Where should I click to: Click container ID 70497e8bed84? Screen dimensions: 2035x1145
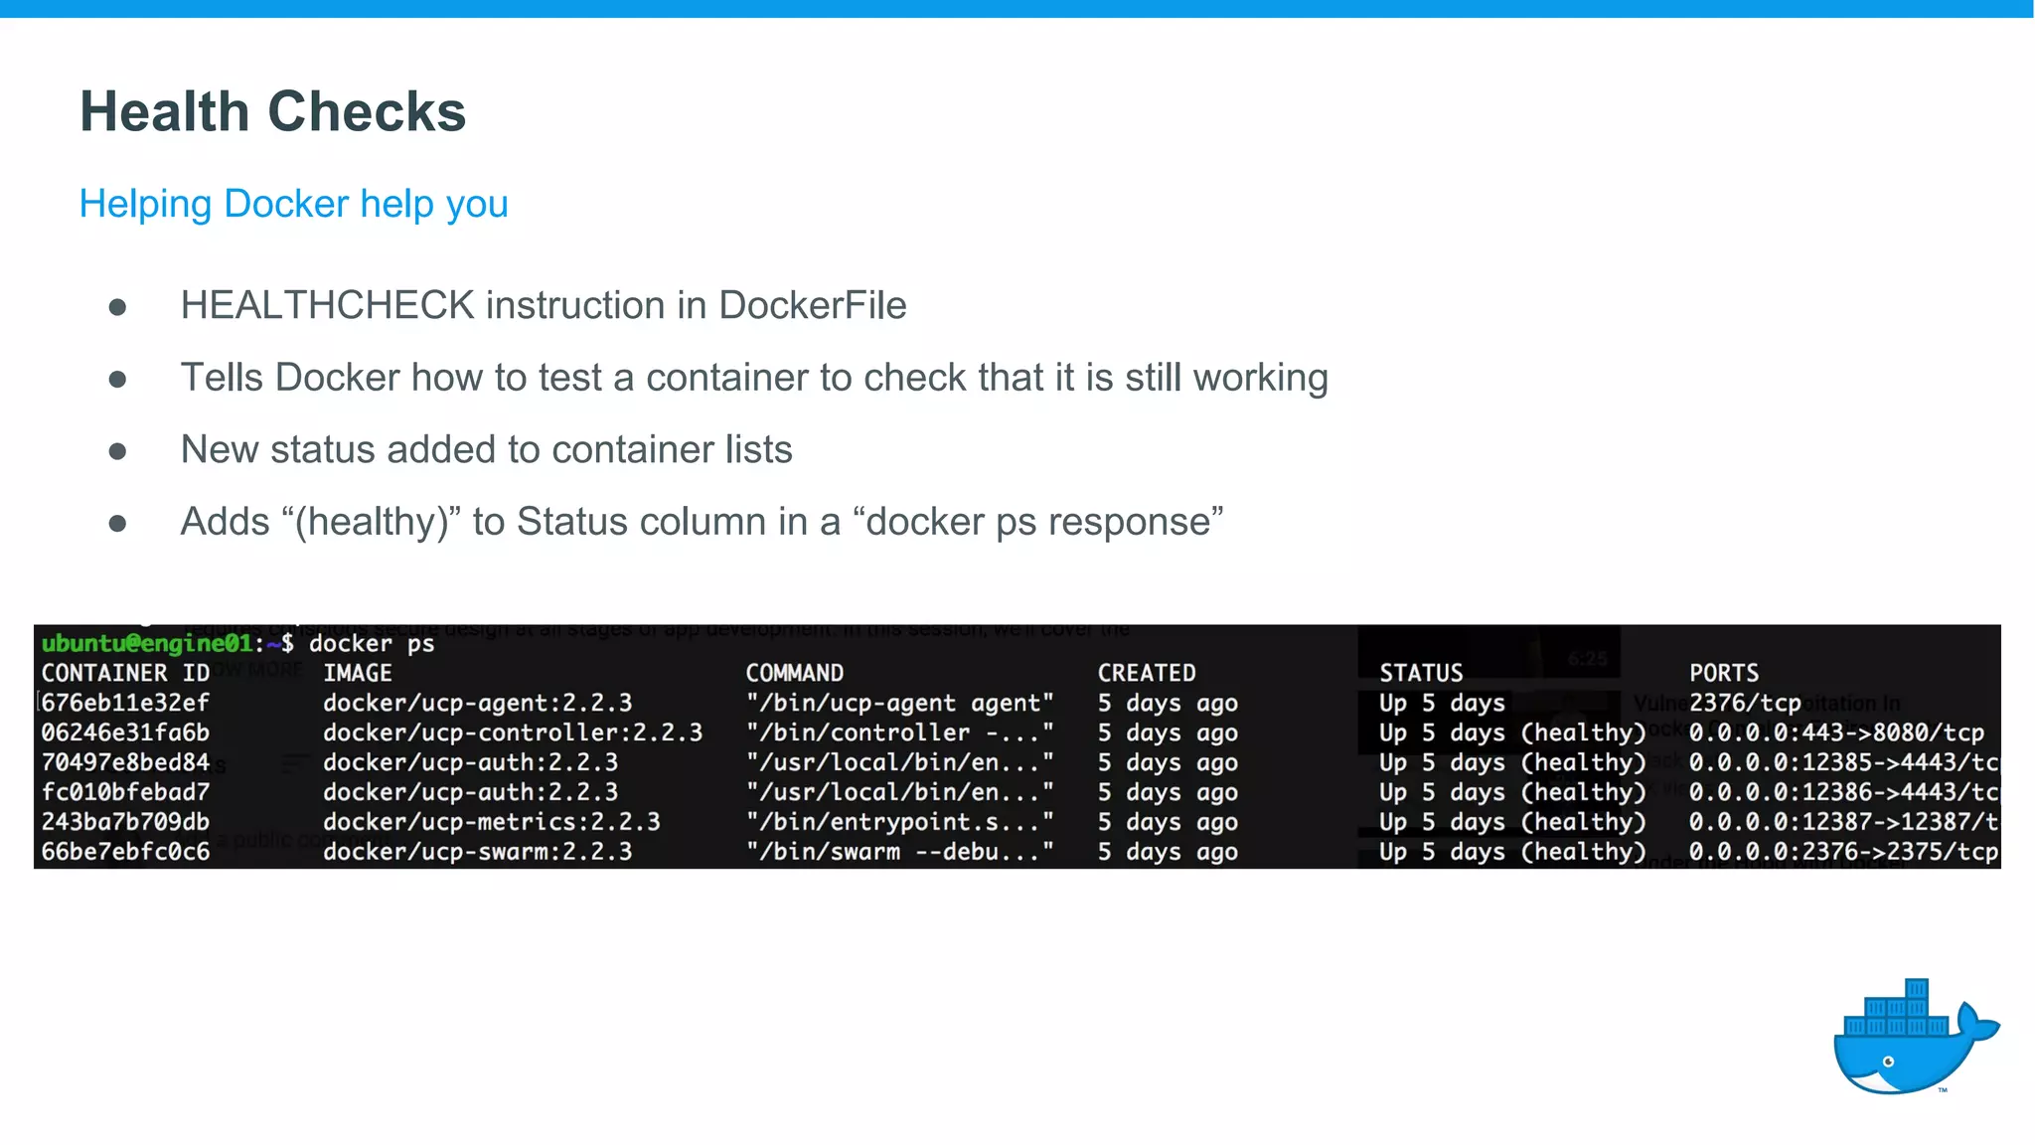coord(125,762)
